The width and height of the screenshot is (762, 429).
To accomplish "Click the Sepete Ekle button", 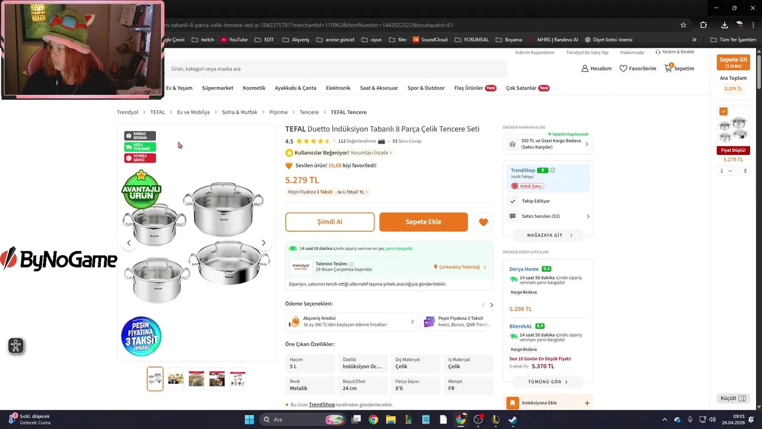I will pyautogui.click(x=423, y=222).
